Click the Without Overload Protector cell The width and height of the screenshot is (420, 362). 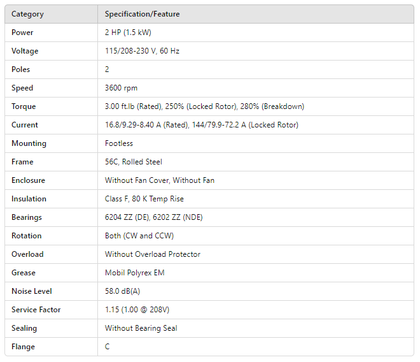coord(153,254)
